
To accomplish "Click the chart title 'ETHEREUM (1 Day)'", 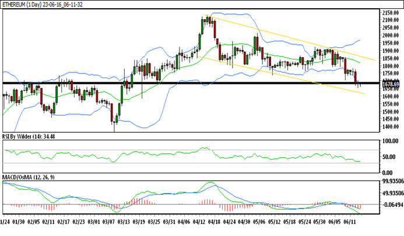I will pos(22,5).
